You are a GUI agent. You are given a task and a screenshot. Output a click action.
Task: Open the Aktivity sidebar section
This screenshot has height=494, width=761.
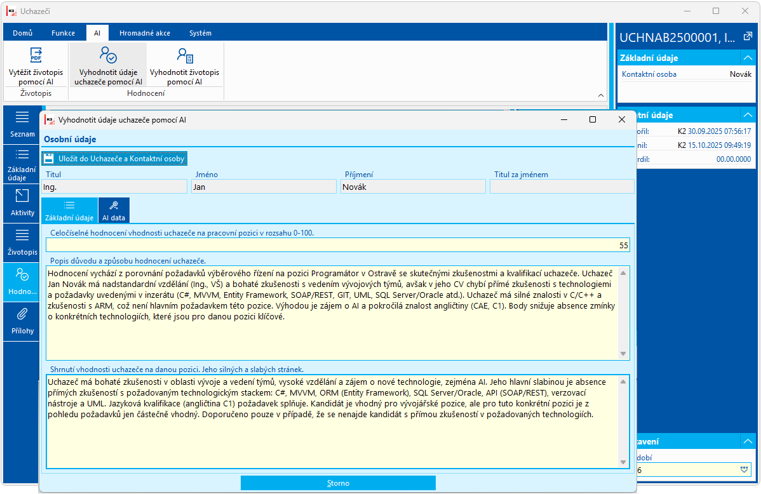coord(22,204)
